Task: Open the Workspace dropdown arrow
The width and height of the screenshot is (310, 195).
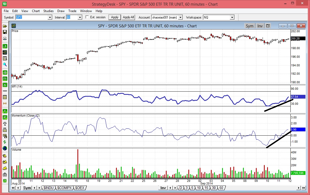Action: 232,17
